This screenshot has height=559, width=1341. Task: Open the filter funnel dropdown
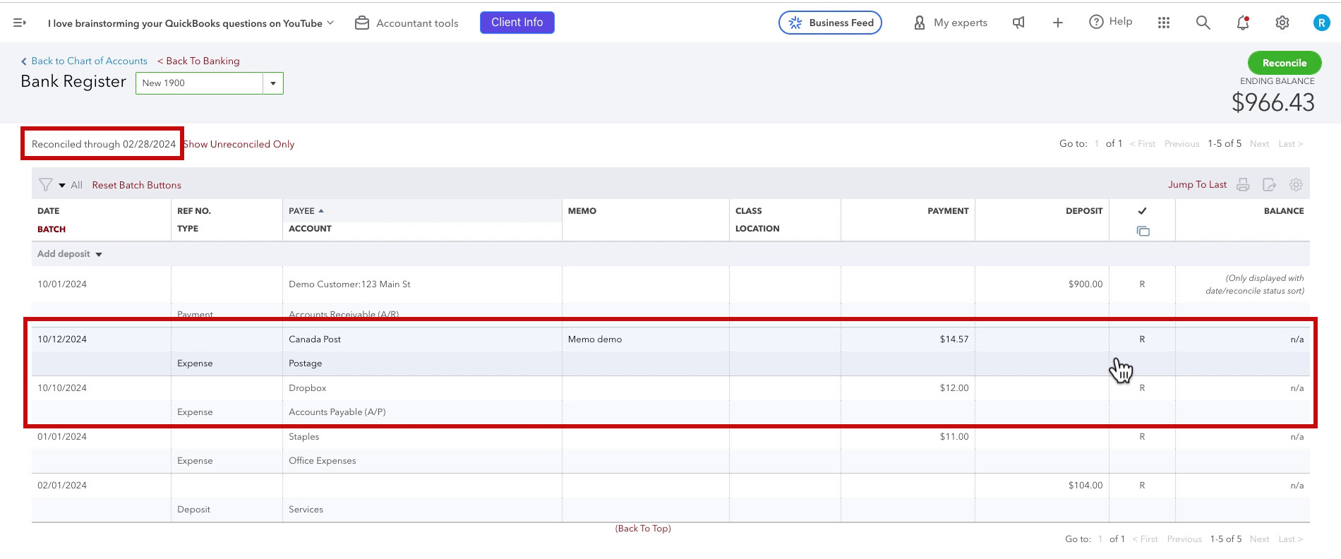[x=52, y=185]
